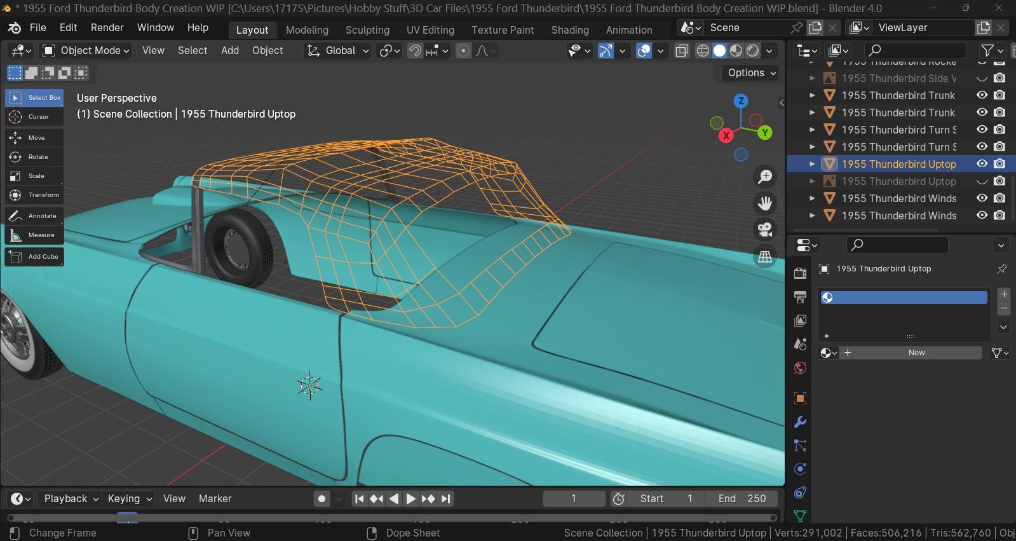The width and height of the screenshot is (1016, 541).
Task: Toggle the camera view icon in viewport
Action: coord(765,229)
